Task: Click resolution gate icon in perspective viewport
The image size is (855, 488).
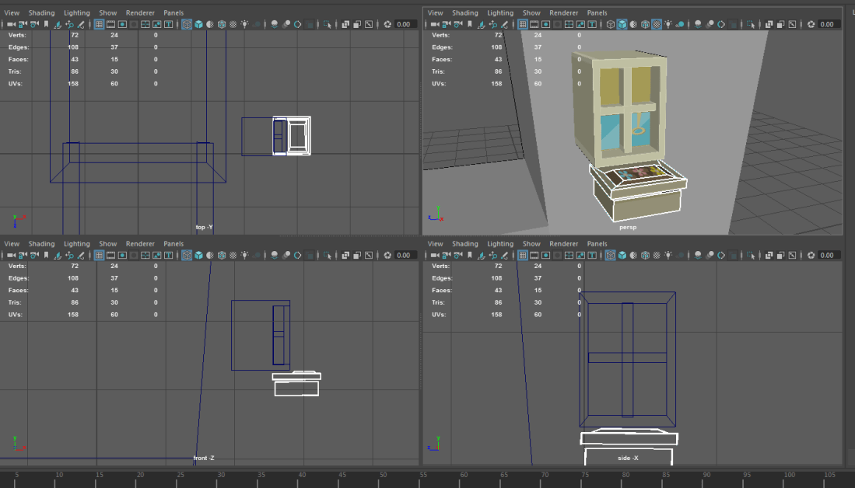Action: (x=545, y=24)
